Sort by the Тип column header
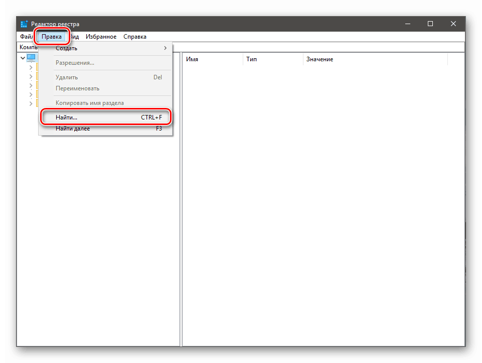This screenshot has width=482, height=363. coord(273,59)
